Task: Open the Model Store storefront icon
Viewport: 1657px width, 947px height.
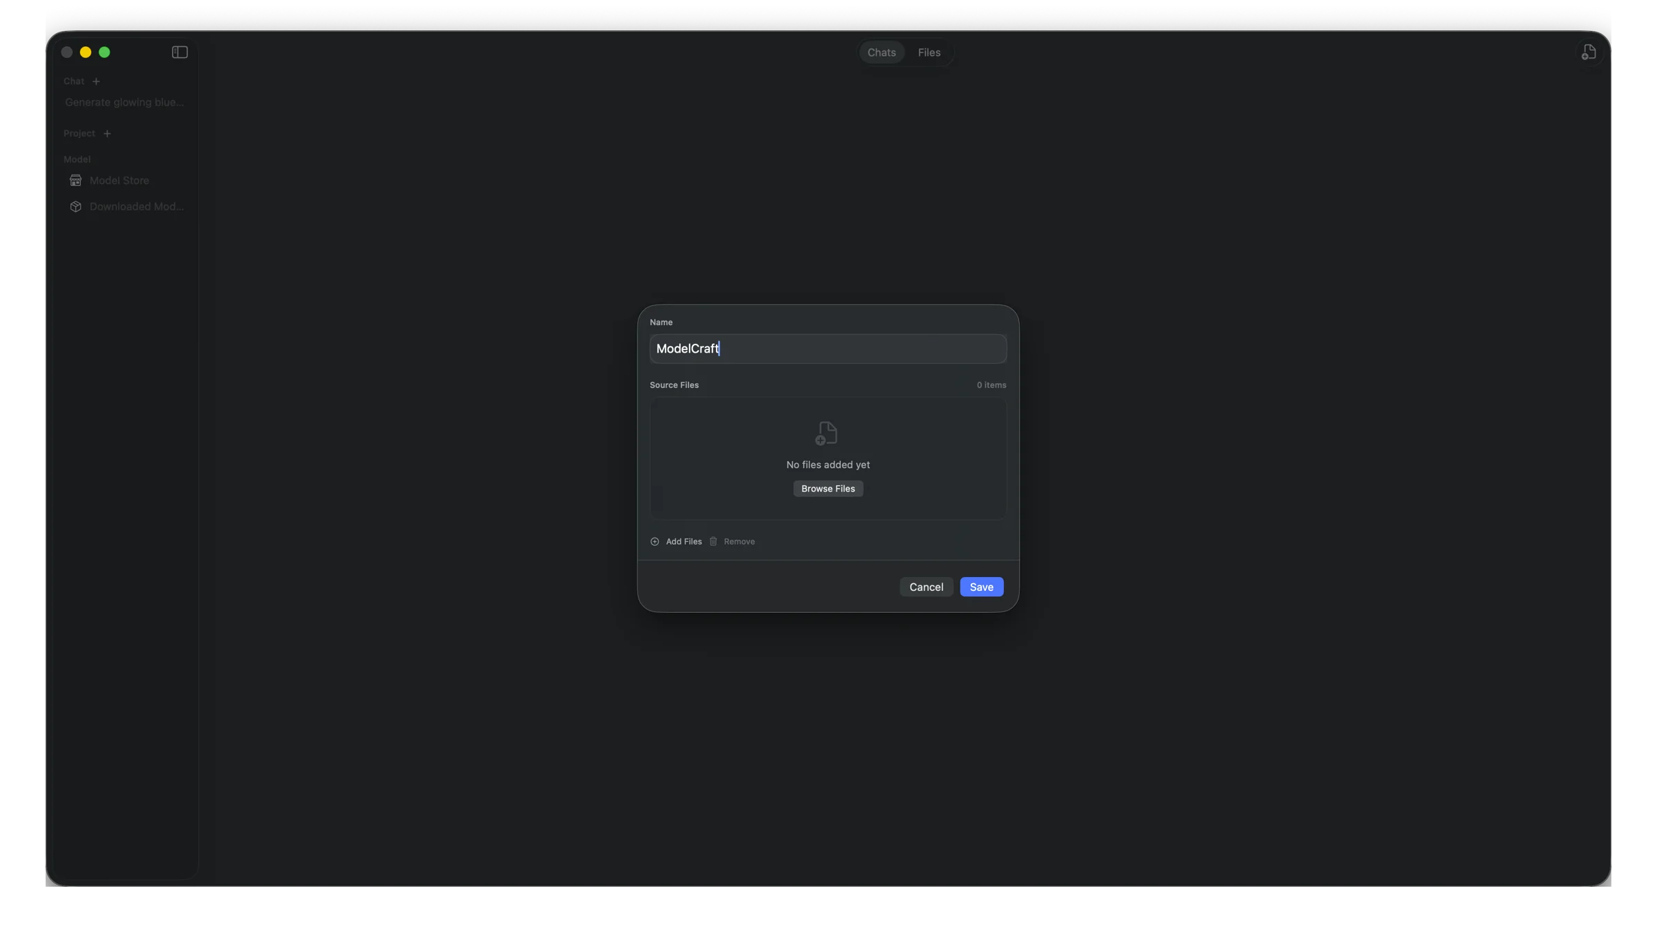Action: (76, 181)
